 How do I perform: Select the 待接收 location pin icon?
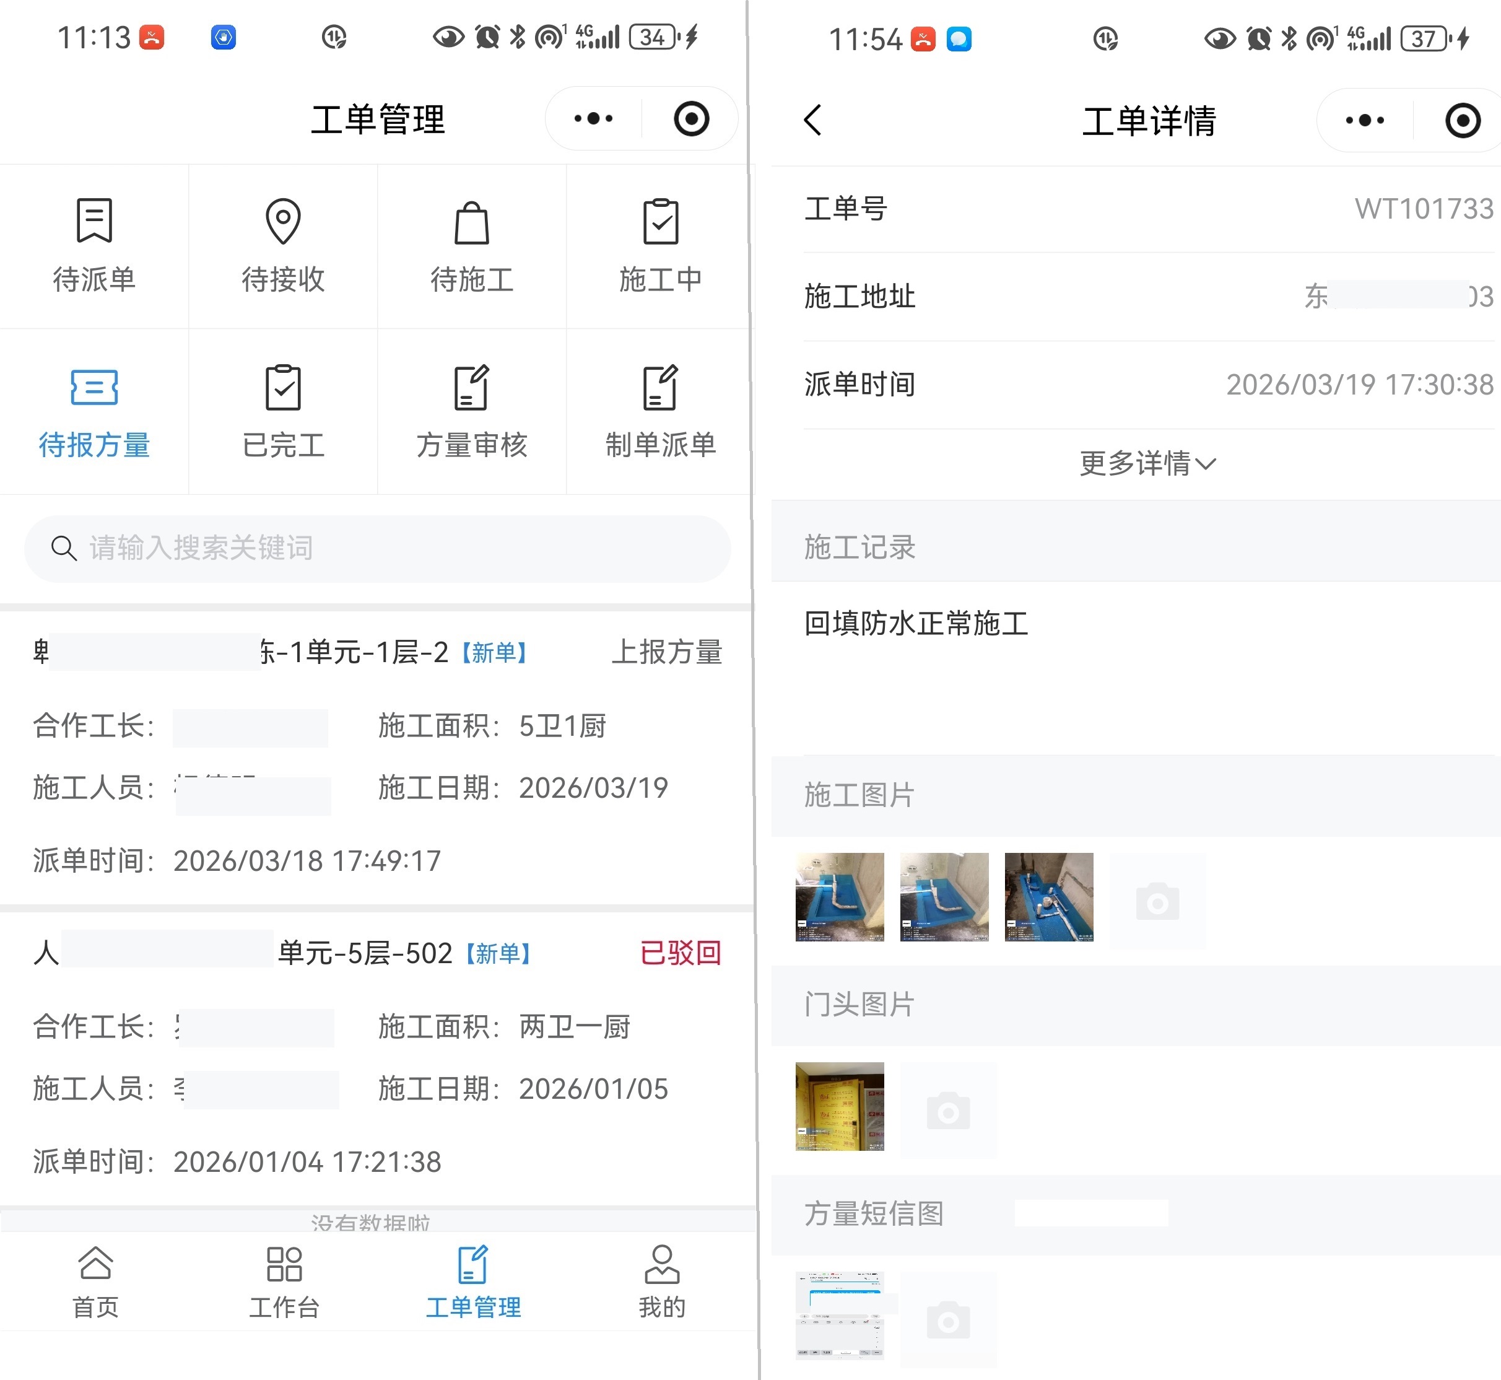(x=283, y=222)
